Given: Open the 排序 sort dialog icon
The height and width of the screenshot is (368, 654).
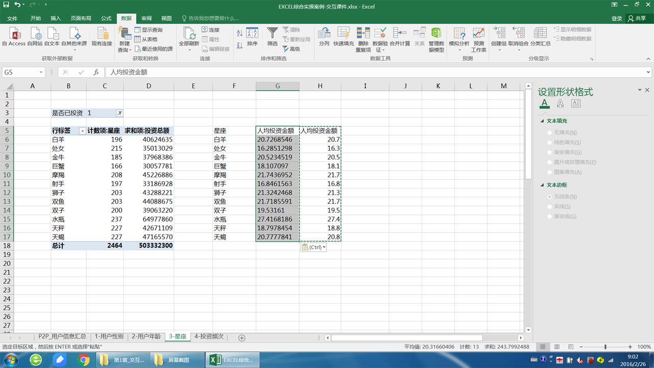Looking at the screenshot, I should [x=252, y=34].
